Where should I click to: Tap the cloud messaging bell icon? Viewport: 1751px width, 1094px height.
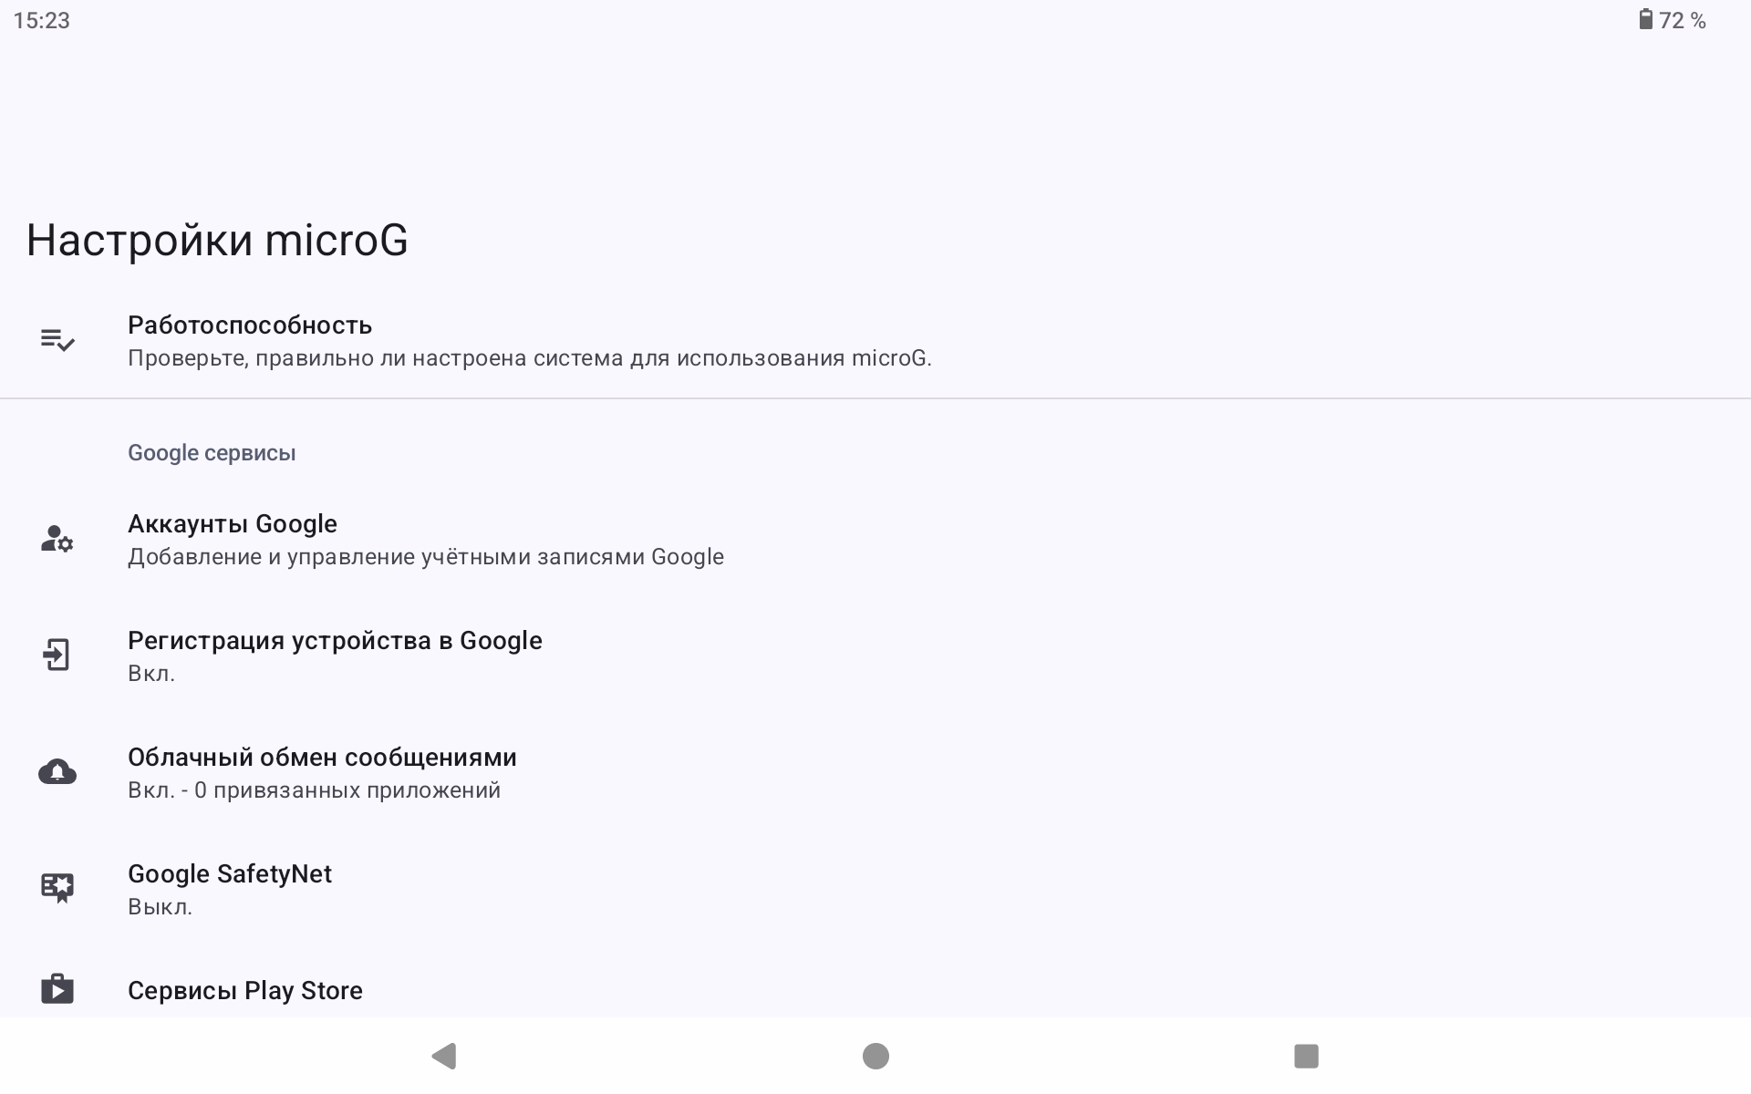[x=57, y=772]
